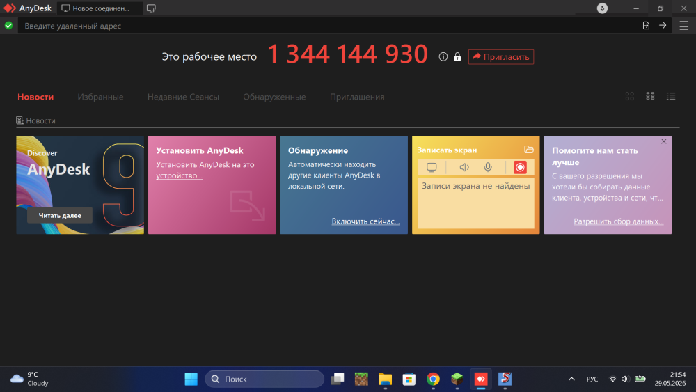Toggle screen capture in the screen recording card
Screen dimensions: 696x392
(x=432, y=167)
